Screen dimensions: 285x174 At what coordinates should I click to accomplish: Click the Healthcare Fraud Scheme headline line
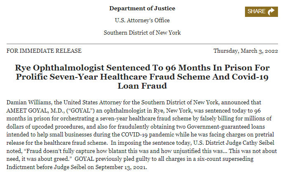point(142,77)
